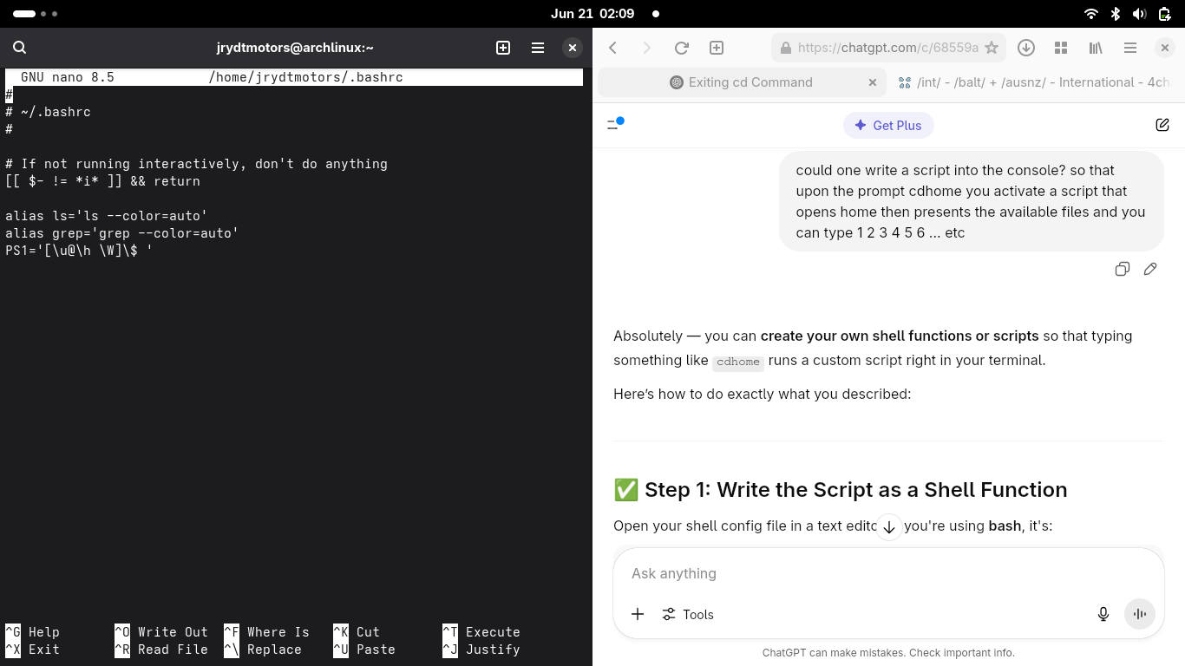This screenshot has width=1185, height=666.
Task: Click the Get Plus button
Action: tap(888, 126)
